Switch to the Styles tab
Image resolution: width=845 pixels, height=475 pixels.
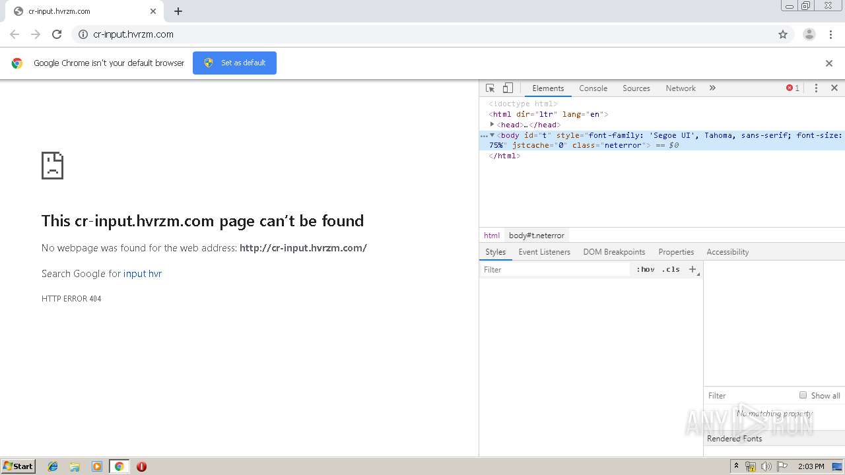[x=495, y=252]
